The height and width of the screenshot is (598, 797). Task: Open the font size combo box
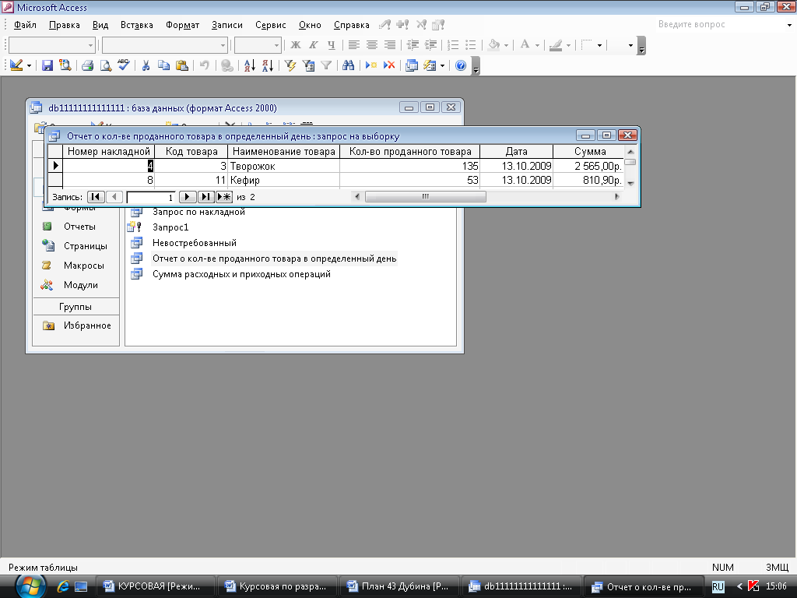[x=258, y=45]
